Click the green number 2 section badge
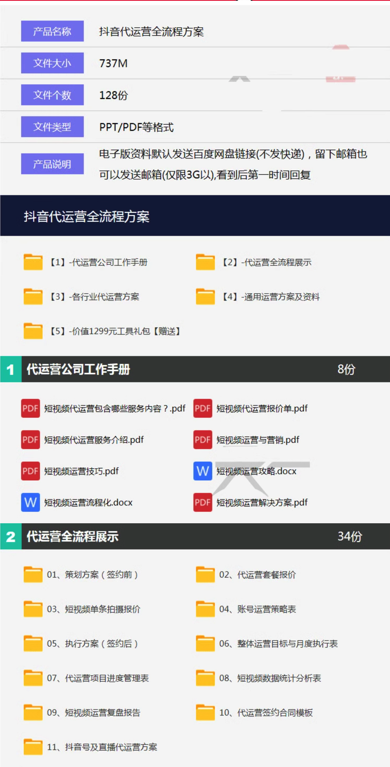This screenshot has width=390, height=767. point(11,536)
